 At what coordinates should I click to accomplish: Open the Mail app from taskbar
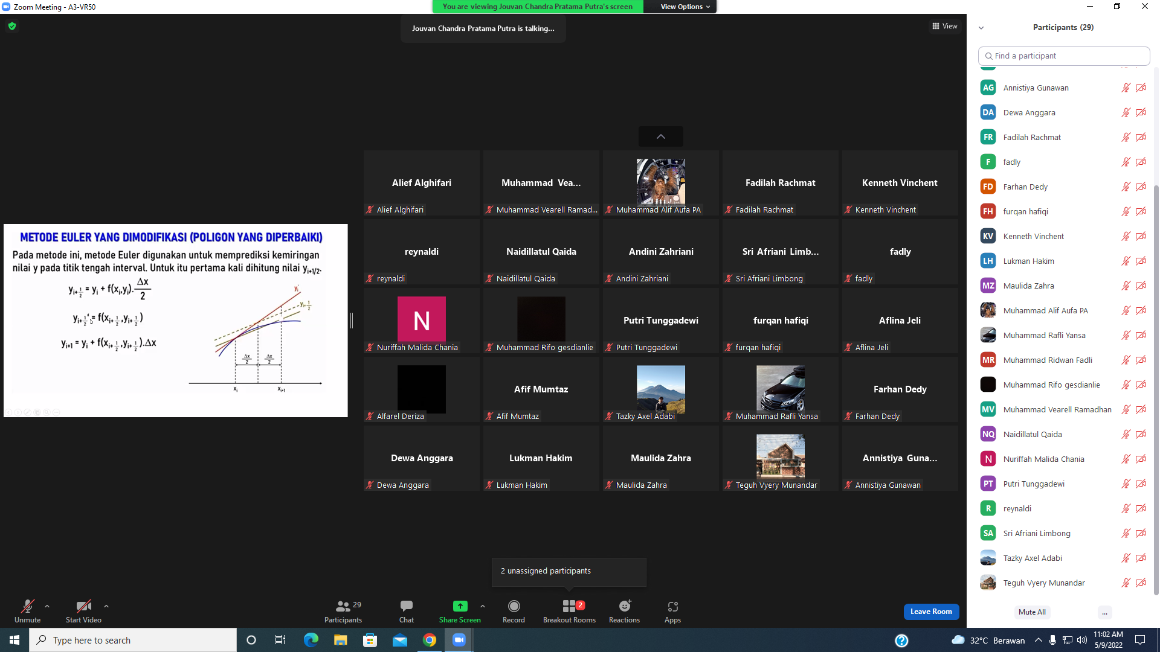coord(400,640)
